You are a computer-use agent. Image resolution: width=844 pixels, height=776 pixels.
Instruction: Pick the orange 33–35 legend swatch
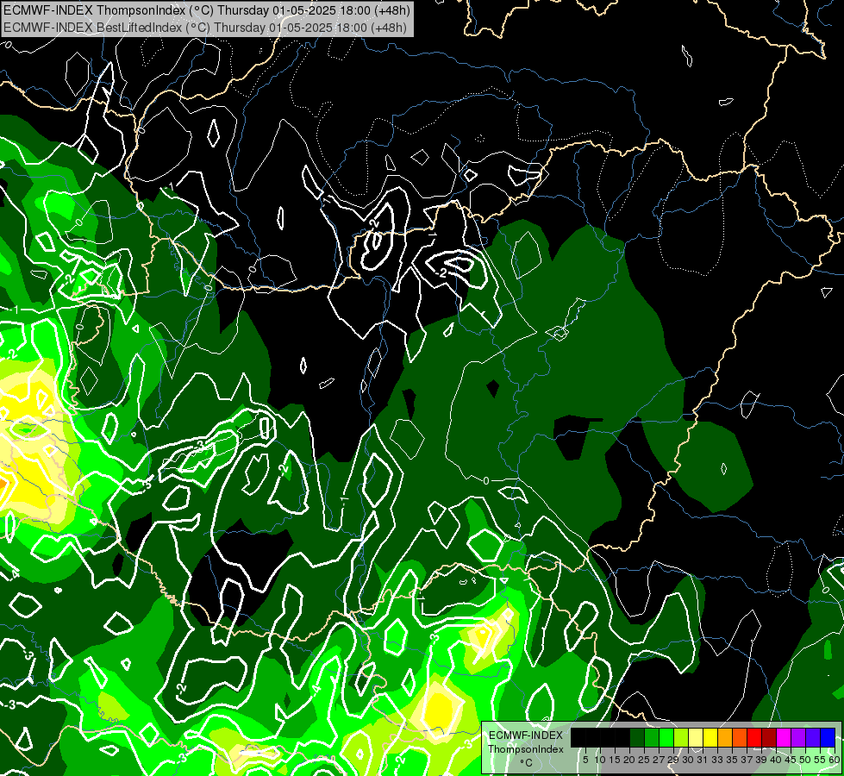point(725,737)
